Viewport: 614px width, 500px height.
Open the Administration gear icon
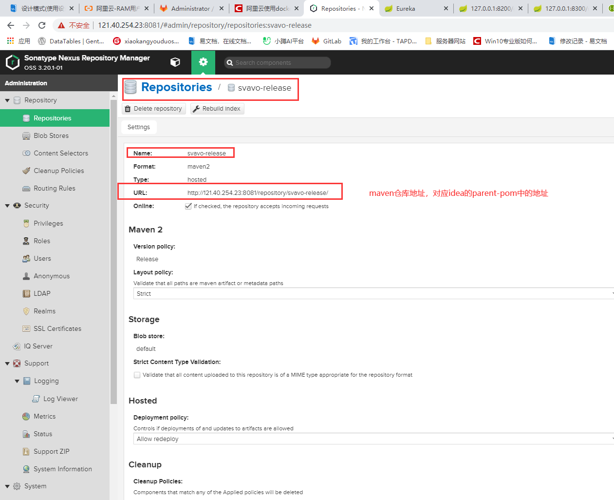204,62
